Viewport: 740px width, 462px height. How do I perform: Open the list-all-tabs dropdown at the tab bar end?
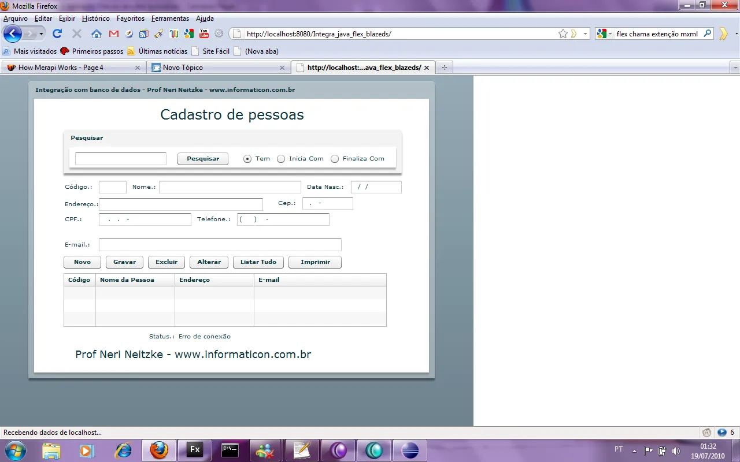coord(735,68)
